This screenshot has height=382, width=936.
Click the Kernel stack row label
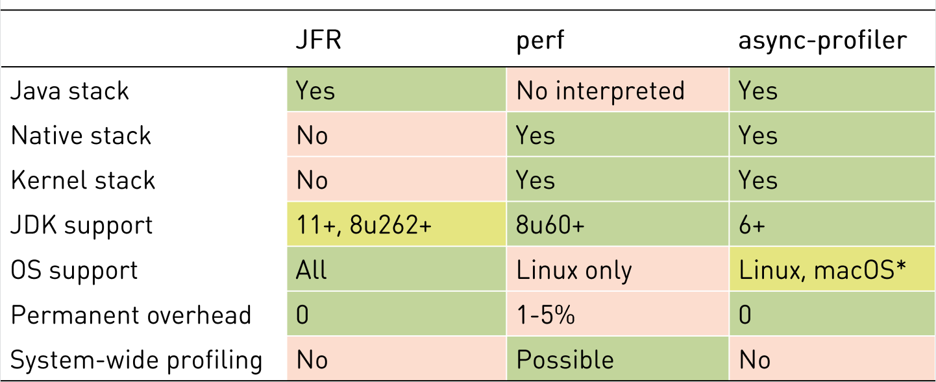tap(83, 180)
